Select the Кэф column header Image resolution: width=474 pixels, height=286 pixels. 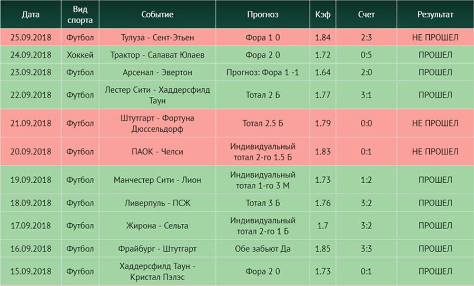pos(322,15)
